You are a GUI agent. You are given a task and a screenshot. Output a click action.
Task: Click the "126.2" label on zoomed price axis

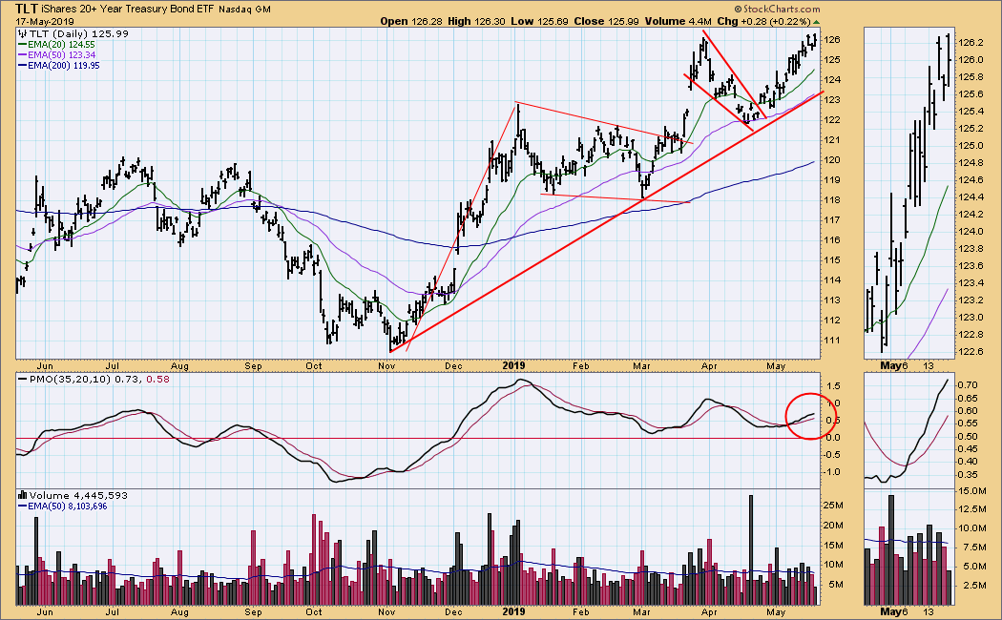971,43
